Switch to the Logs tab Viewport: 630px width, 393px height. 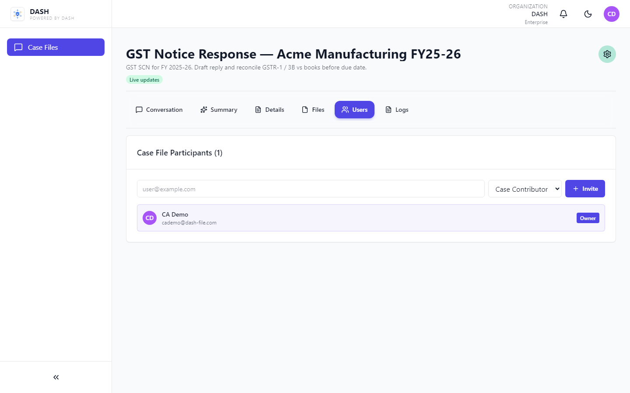[397, 110]
